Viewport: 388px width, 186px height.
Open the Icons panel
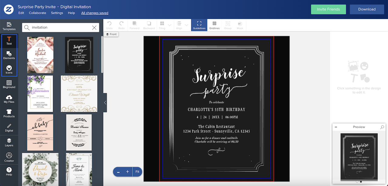tap(9, 69)
